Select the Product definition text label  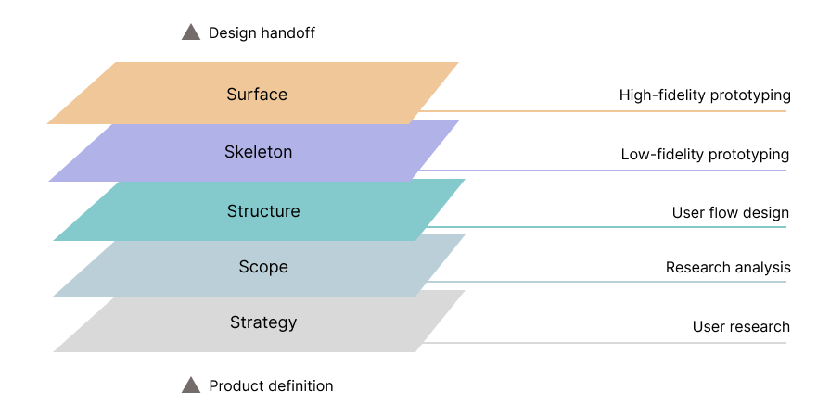tap(271, 386)
